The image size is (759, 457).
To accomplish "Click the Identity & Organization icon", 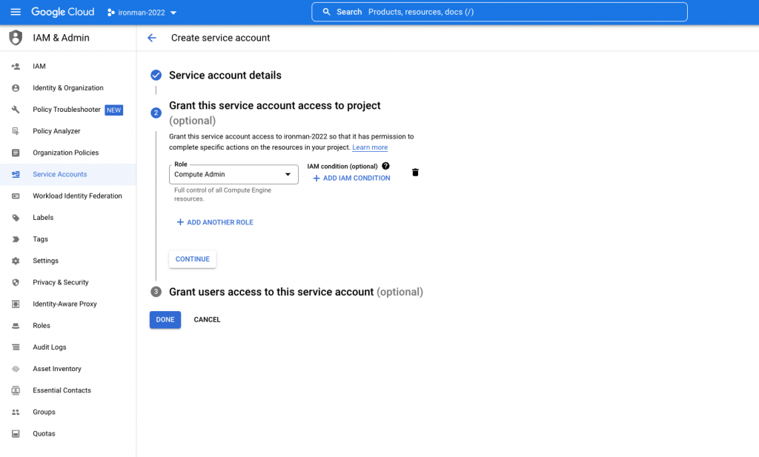I will tap(16, 88).
